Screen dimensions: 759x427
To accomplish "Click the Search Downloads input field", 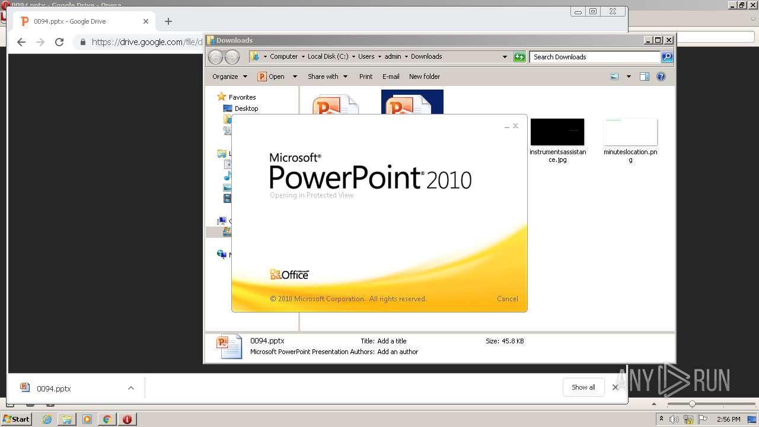I will [x=595, y=57].
